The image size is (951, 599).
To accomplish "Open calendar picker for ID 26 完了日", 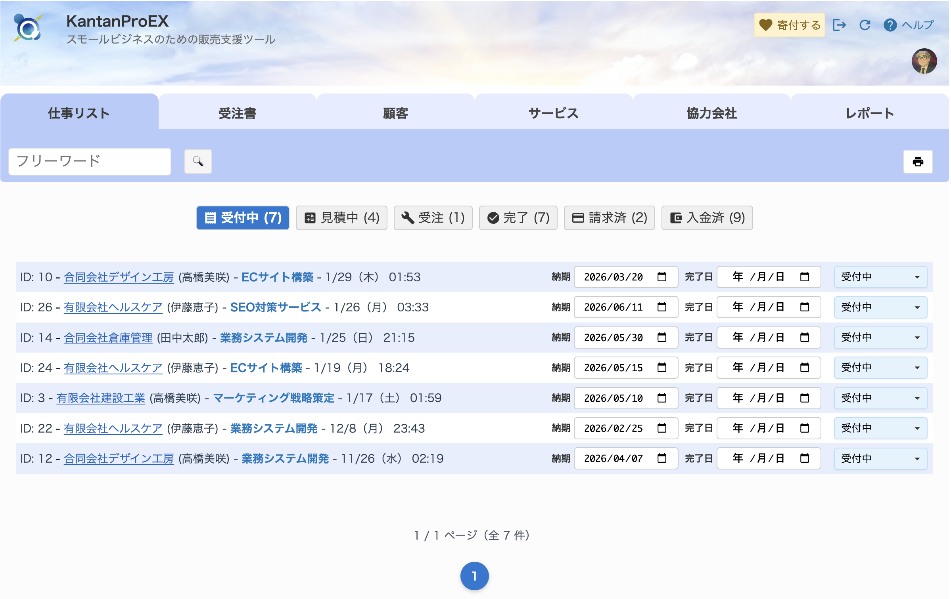I will tap(804, 307).
